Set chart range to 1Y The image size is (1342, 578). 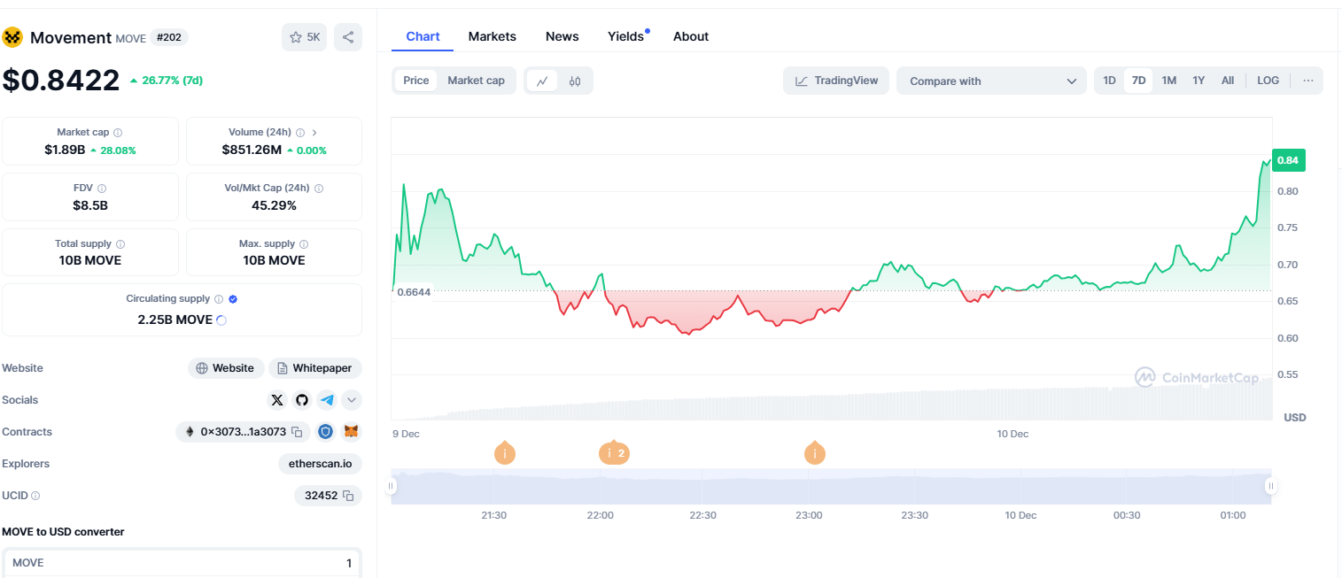(x=1198, y=81)
